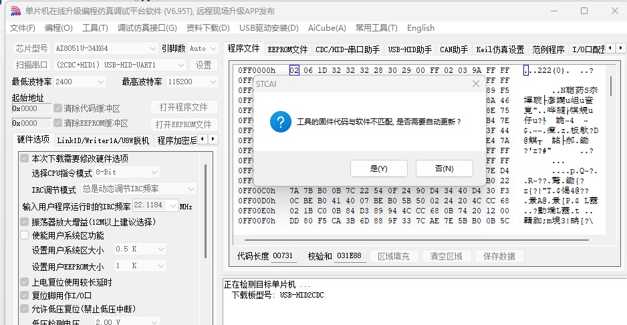
Task: Click right scroll arrow of top tab strip
Action: pos(620,48)
